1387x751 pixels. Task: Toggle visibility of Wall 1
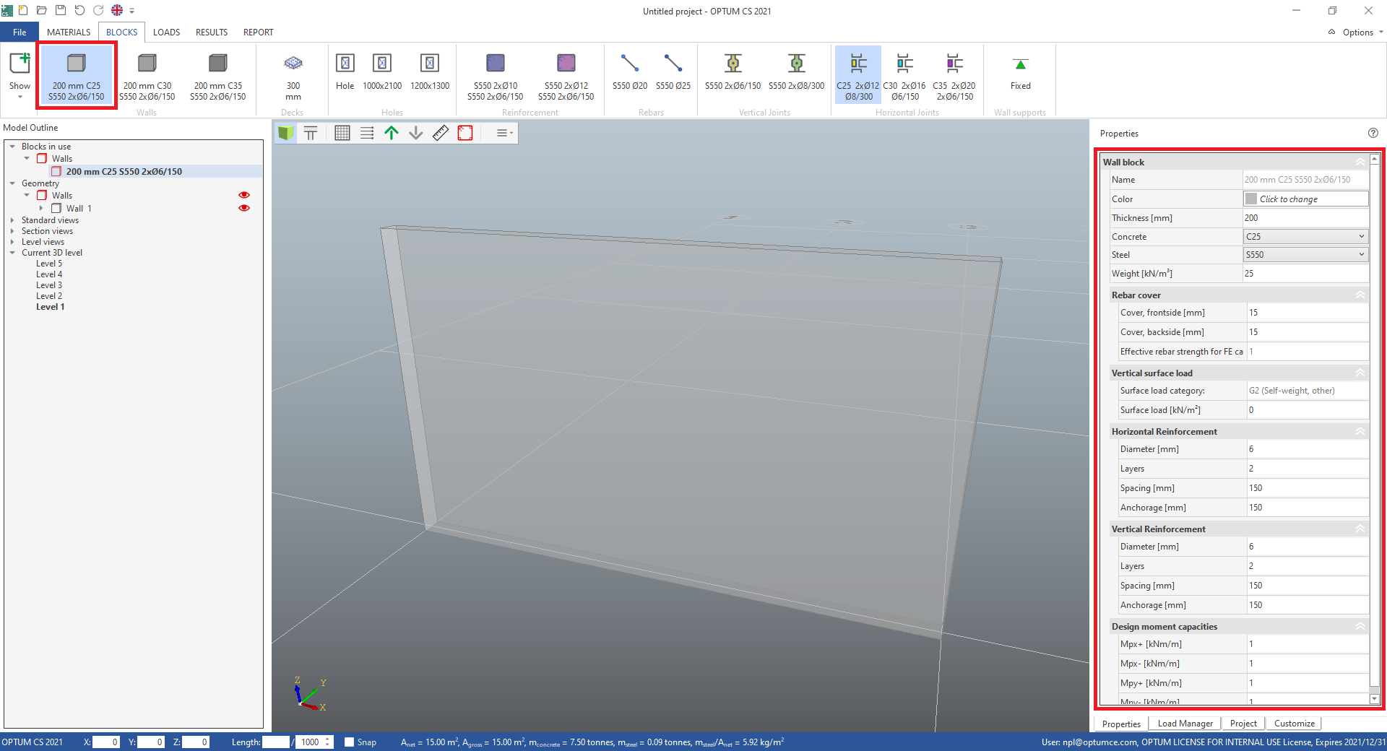point(243,208)
